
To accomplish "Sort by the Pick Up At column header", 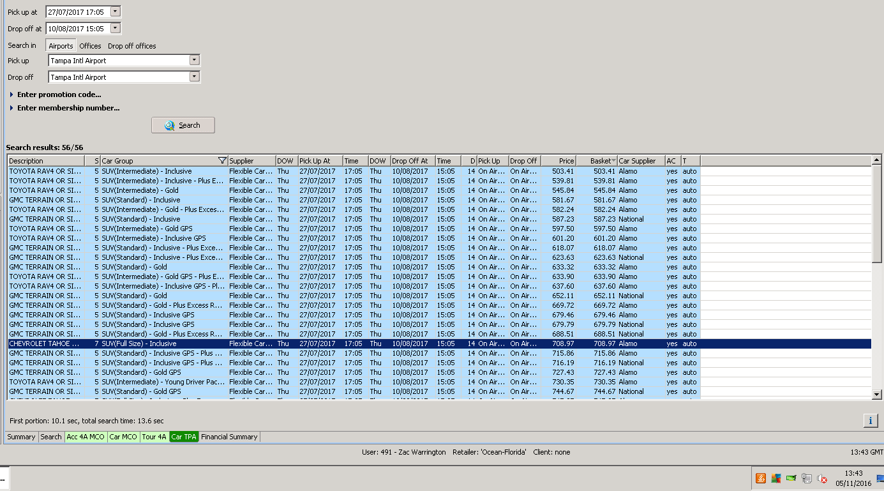I will pos(320,161).
